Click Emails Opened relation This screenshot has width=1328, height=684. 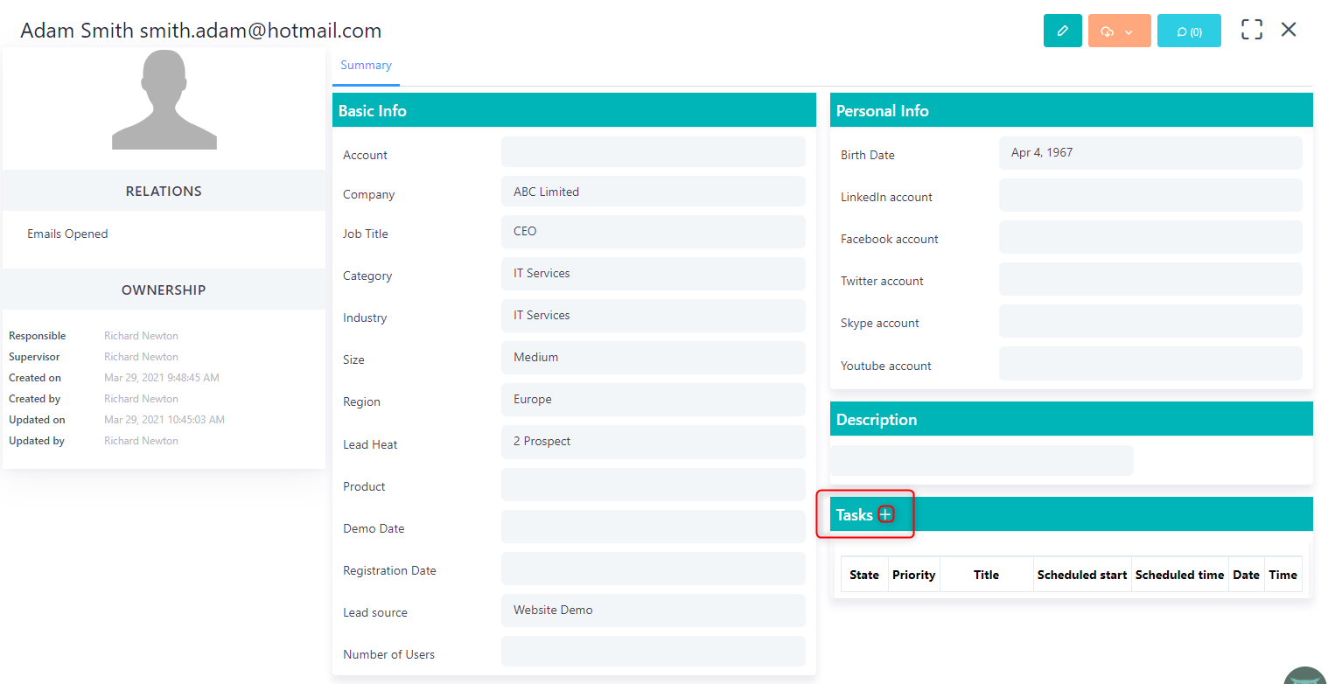[67, 234]
